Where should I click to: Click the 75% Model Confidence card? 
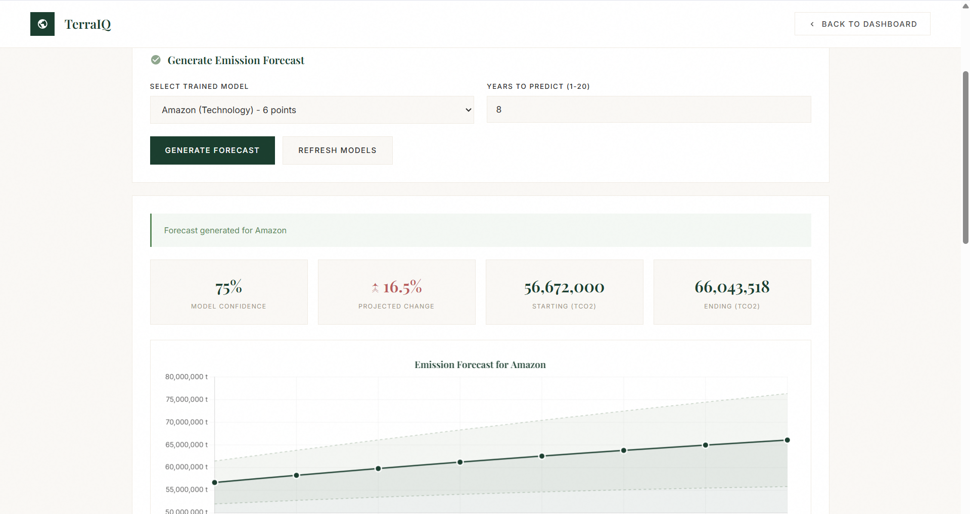pos(229,292)
